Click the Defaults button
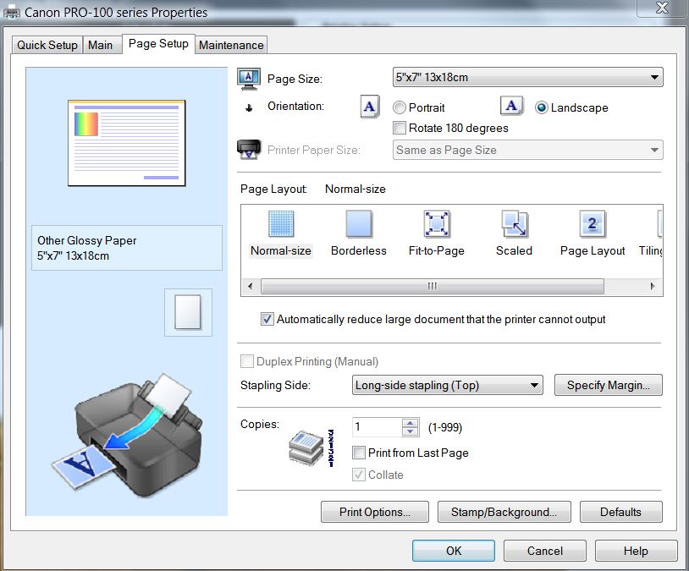Image resolution: width=689 pixels, height=571 pixels. click(x=621, y=512)
